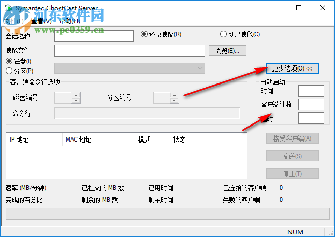Select the 创建映像(C) radio button
335x237 pixels.
[x=240, y=34]
